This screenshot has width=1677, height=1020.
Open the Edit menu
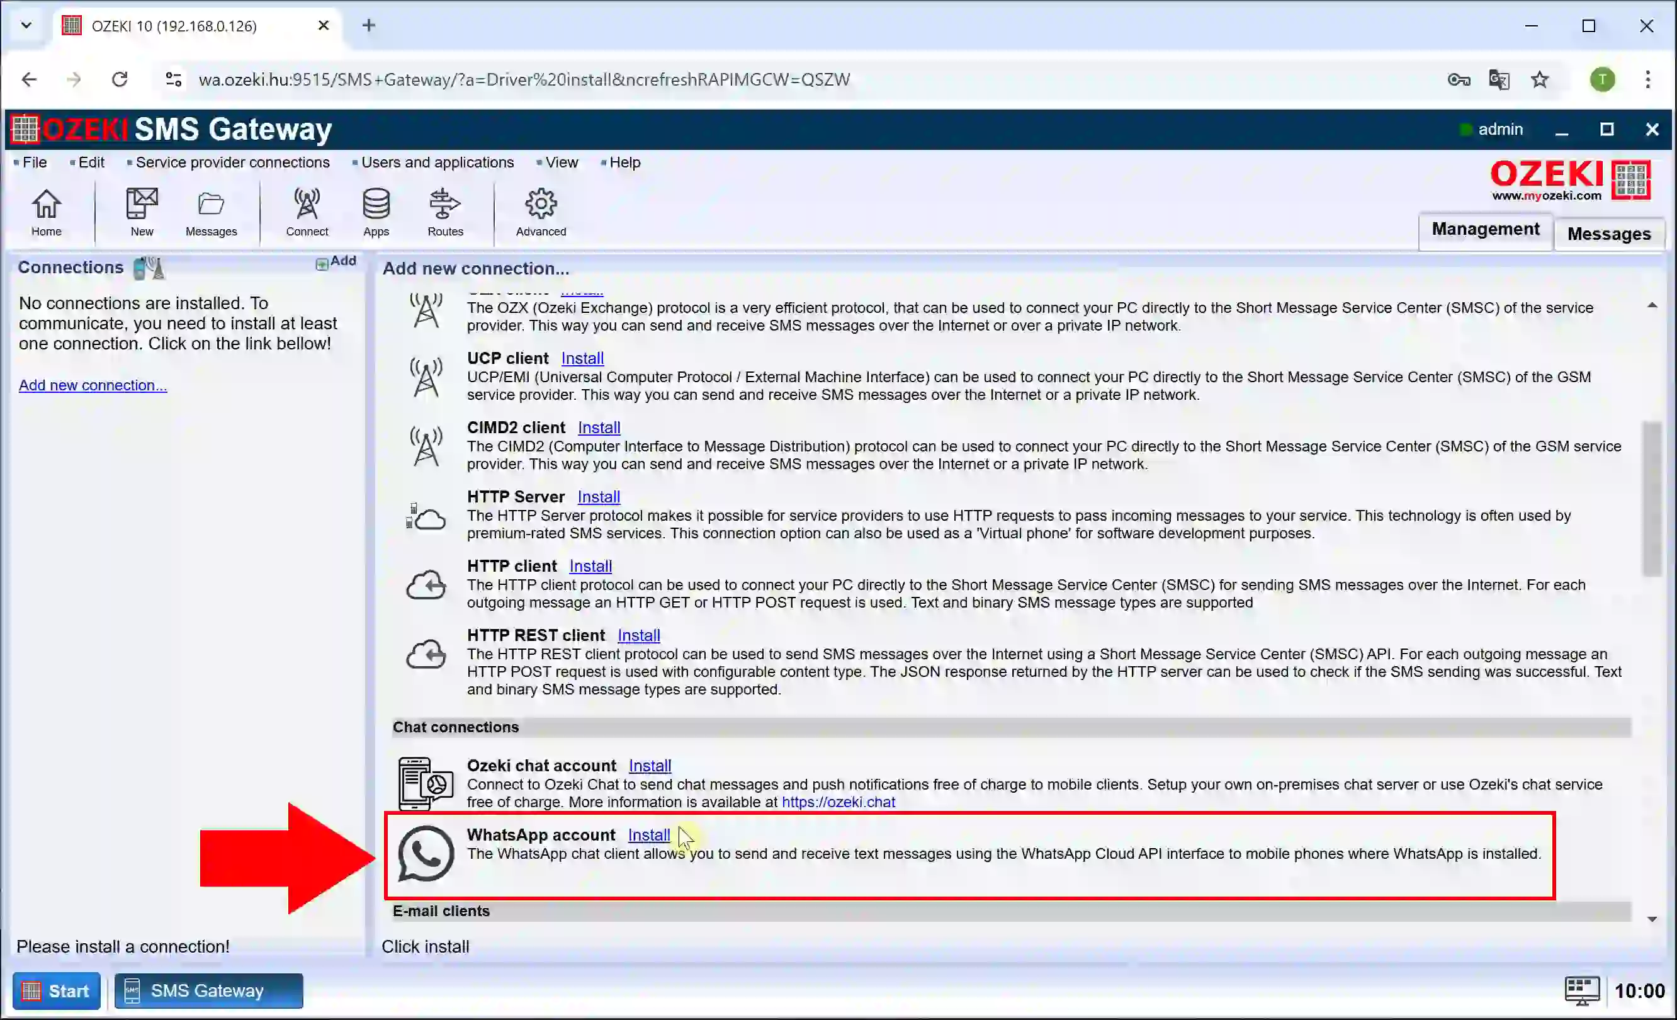click(91, 162)
